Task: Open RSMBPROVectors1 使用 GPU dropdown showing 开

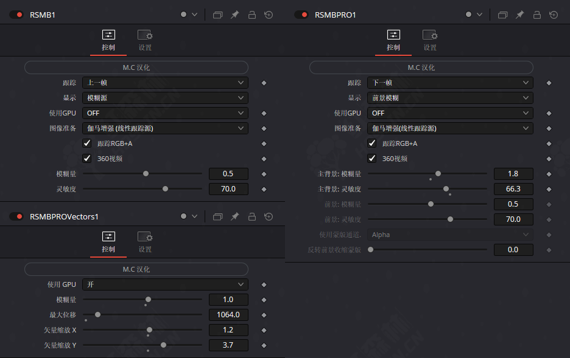Action: [166, 284]
